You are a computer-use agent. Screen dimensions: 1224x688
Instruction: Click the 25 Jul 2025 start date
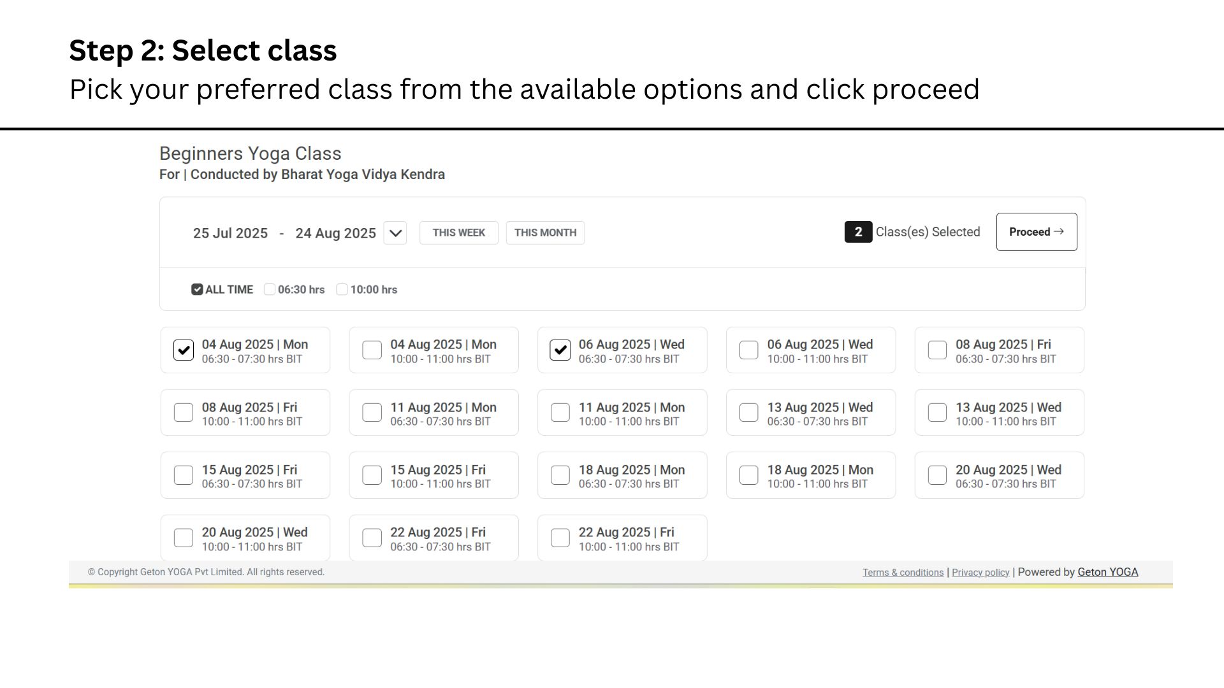[x=230, y=233]
